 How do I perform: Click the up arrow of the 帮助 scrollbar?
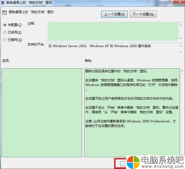coord(182,71)
